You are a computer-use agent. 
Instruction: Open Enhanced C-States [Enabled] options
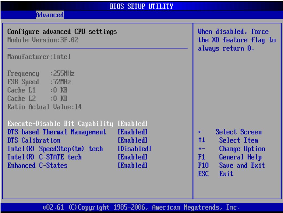[133, 165]
